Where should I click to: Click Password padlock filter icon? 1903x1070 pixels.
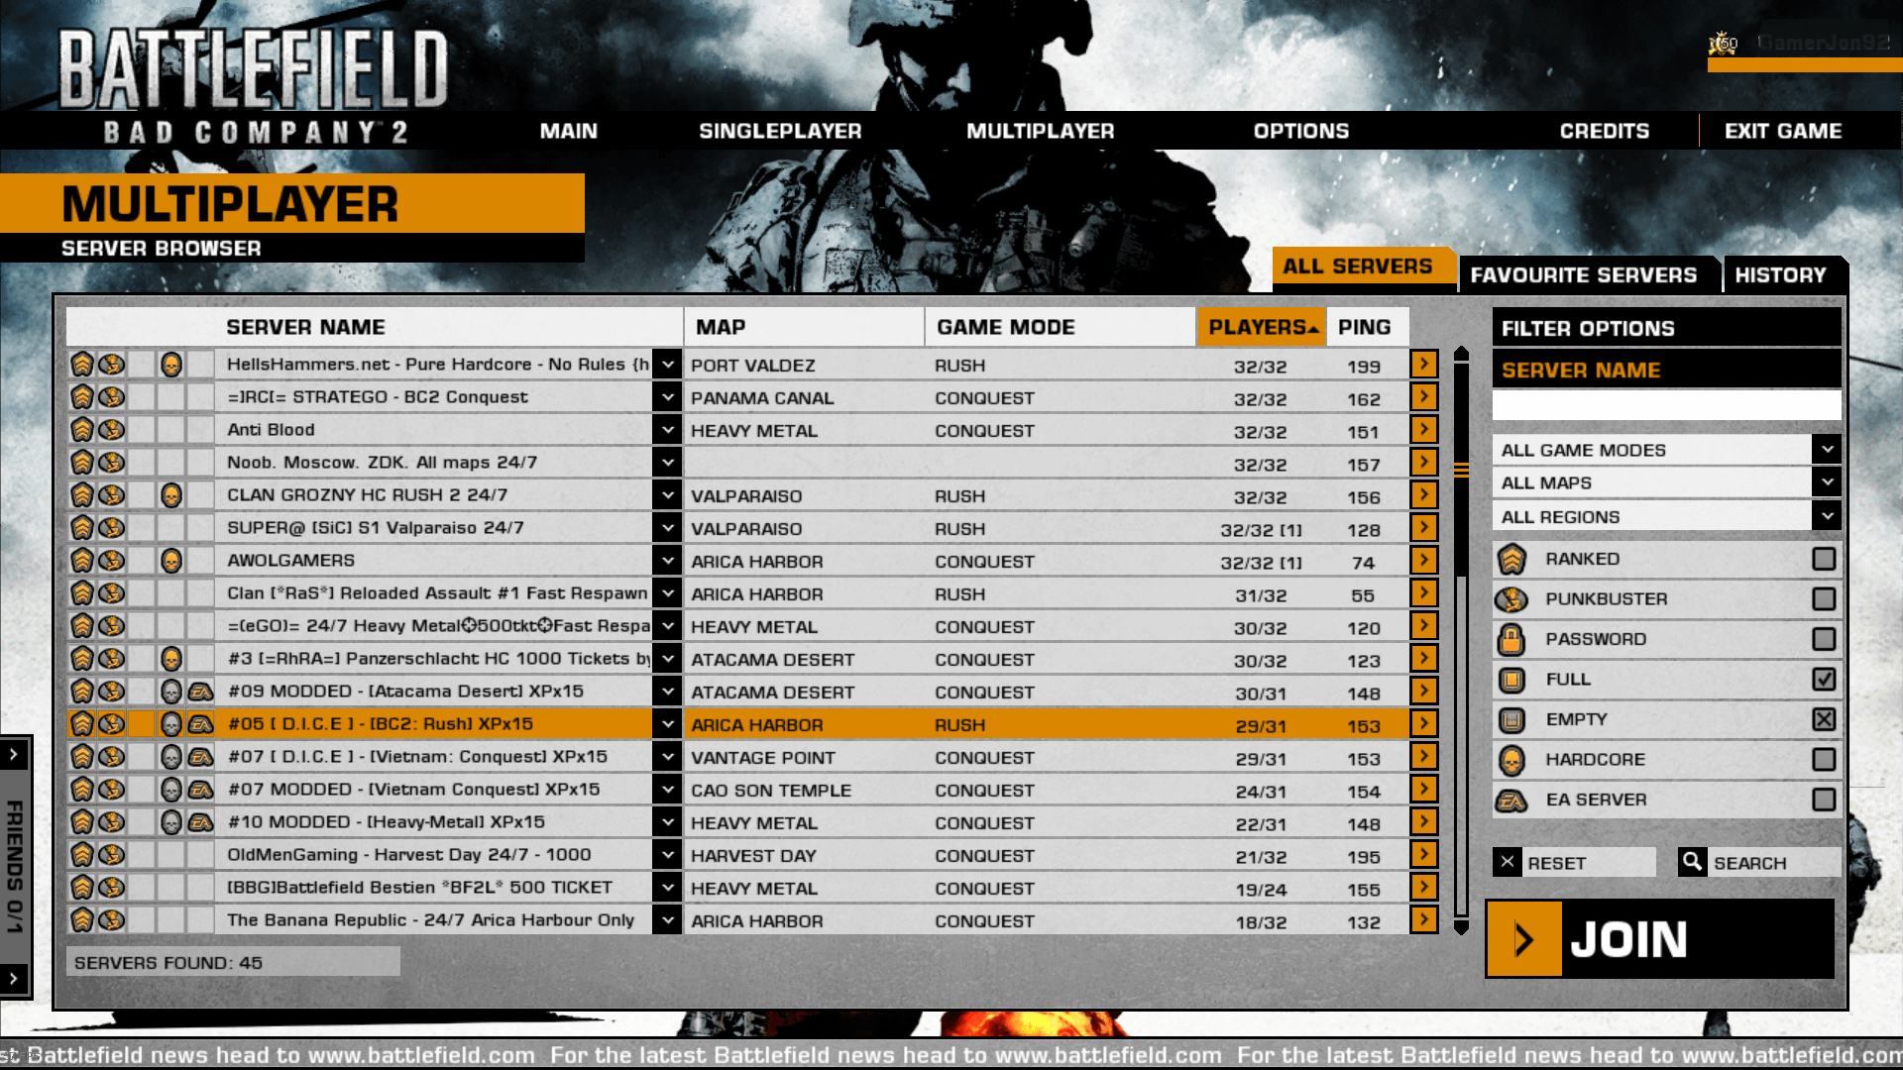coord(1511,640)
